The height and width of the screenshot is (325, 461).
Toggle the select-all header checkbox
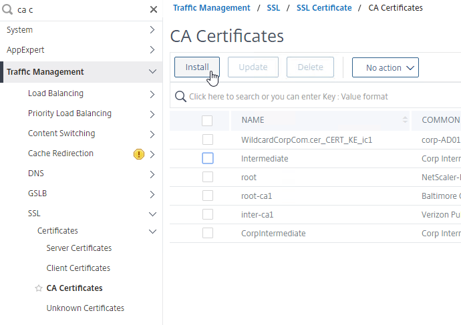point(207,120)
